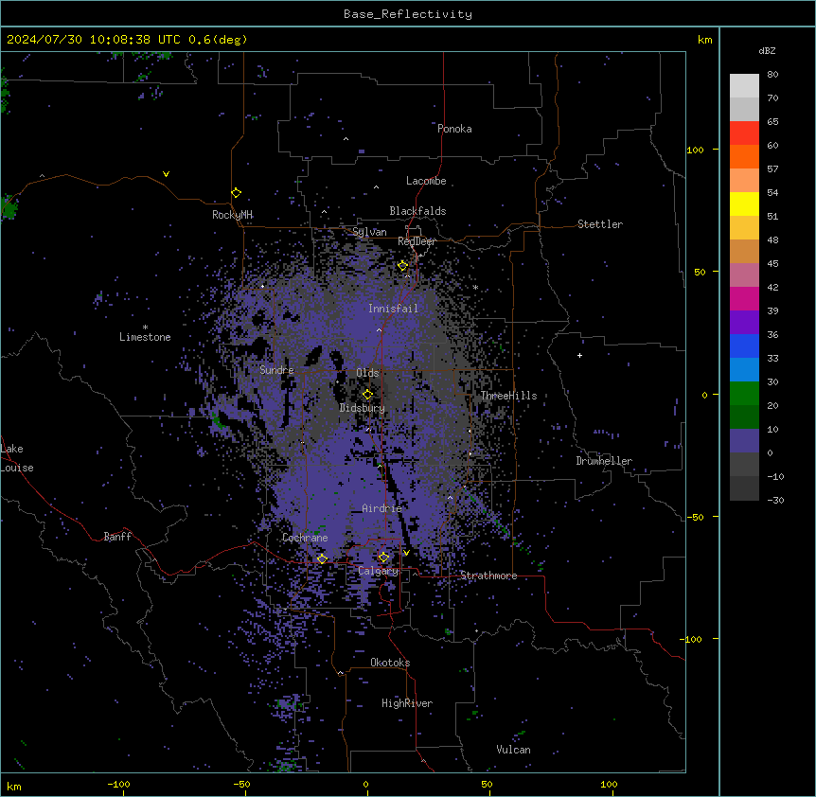Click the ThreeHills city label
The image size is (816, 797).
508,396
